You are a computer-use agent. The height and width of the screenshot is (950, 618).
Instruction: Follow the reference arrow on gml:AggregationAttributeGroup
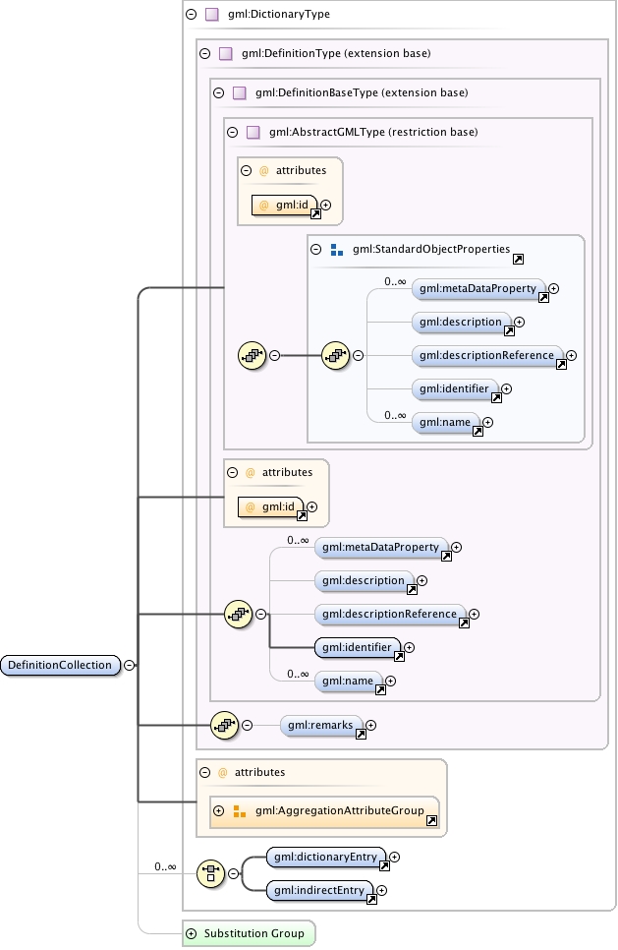(431, 820)
